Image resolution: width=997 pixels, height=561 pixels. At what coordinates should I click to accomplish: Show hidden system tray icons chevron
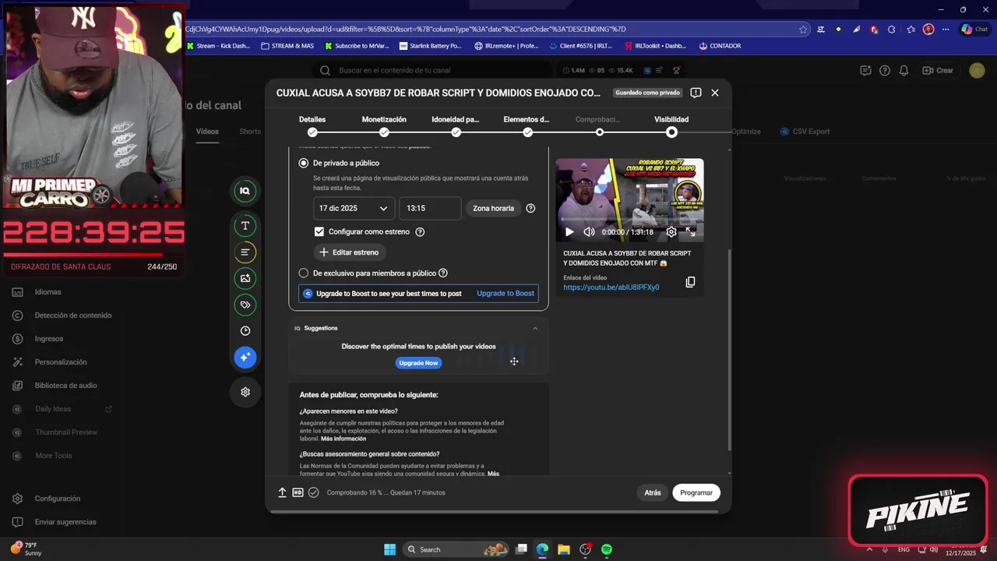point(869,549)
